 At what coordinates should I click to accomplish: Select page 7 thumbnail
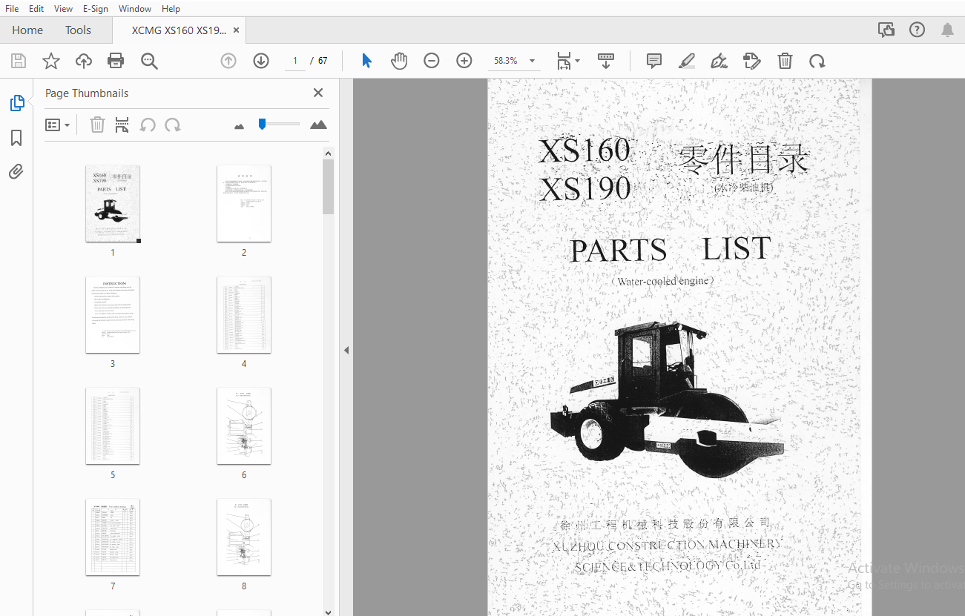click(113, 537)
